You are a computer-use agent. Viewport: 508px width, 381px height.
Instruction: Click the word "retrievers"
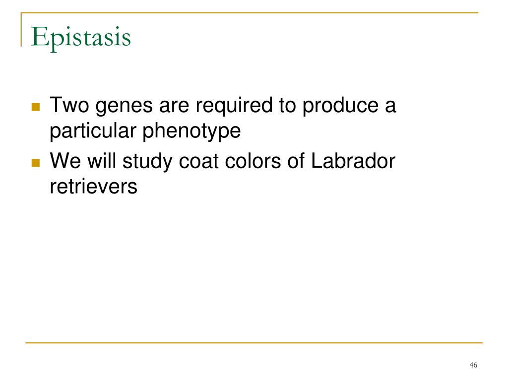tap(94, 187)
